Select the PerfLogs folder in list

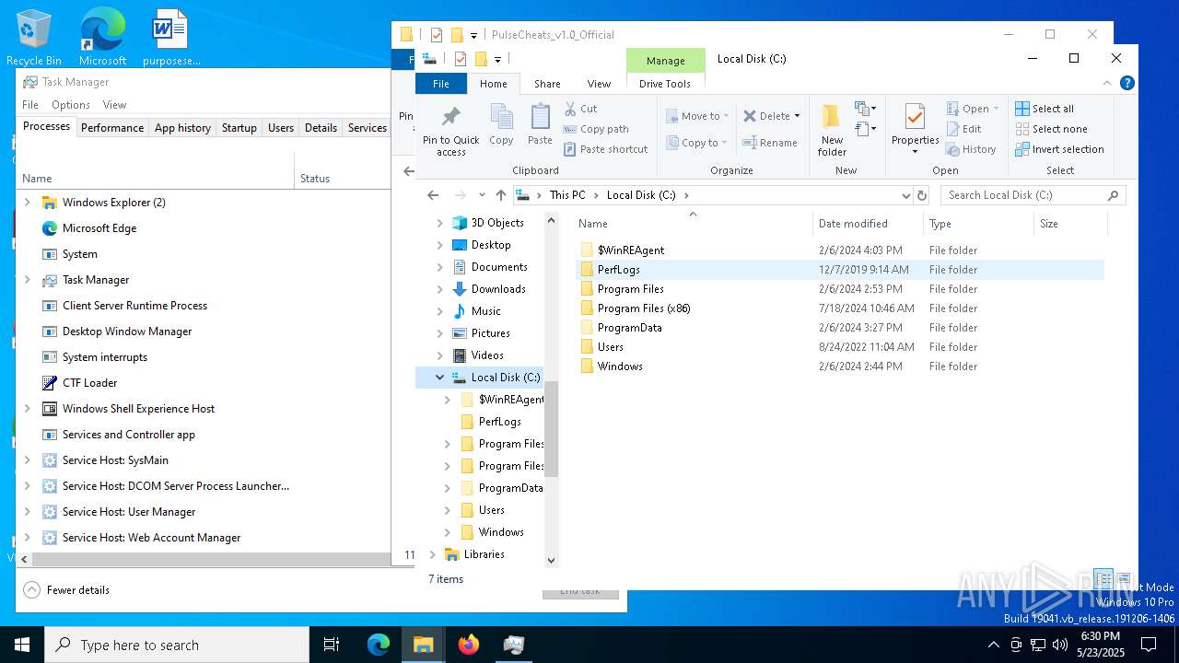coord(841,270)
